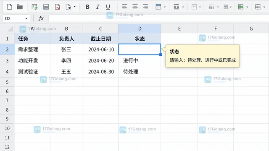Click the status cell 进行中

(x=140, y=60)
